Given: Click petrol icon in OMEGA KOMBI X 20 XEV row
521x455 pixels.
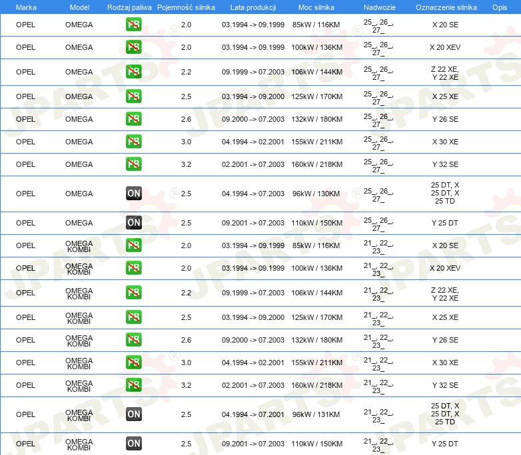Looking at the screenshot, I should coord(133,268).
